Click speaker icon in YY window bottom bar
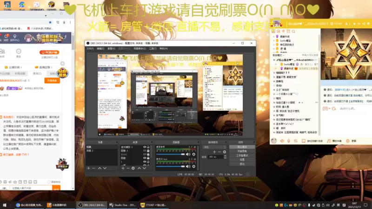The height and width of the screenshot is (209, 372). (282, 141)
